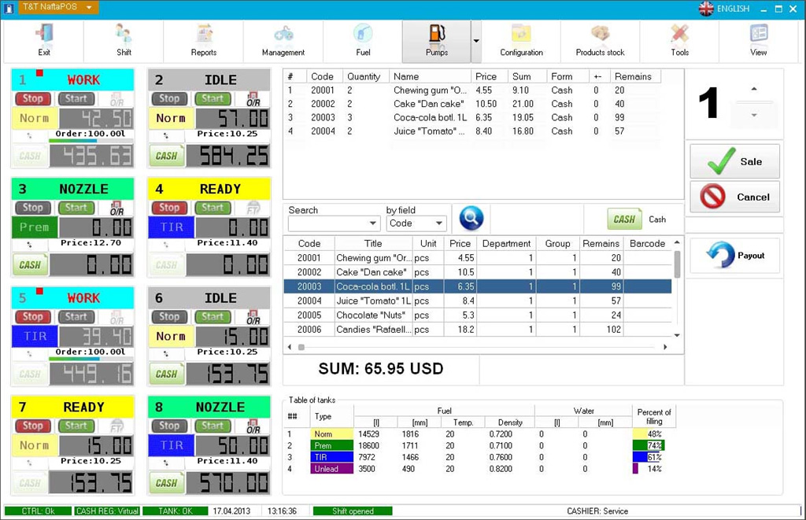The width and height of the screenshot is (806, 520).
Task: Select product row Coca-cola botl. 1L
Action: coord(478,286)
